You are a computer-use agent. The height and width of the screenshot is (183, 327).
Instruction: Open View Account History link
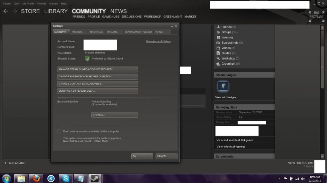click(158, 41)
